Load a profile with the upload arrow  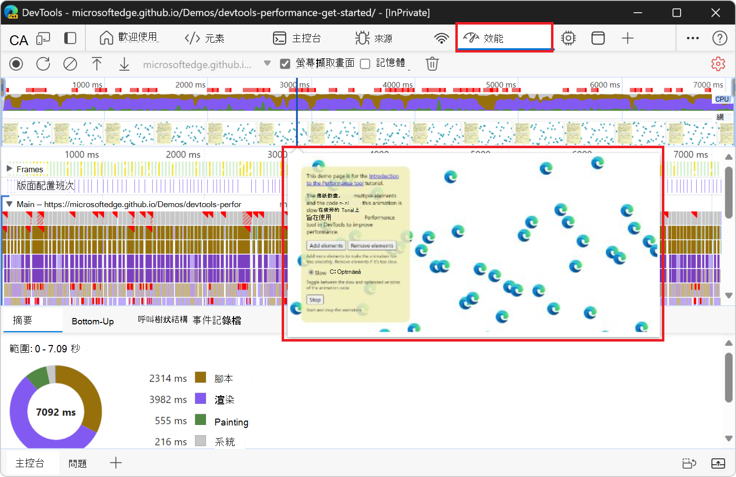(97, 64)
